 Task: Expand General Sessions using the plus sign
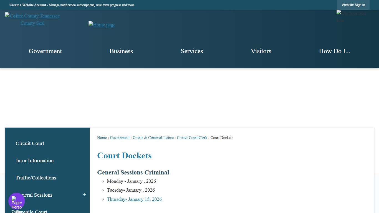84,195
